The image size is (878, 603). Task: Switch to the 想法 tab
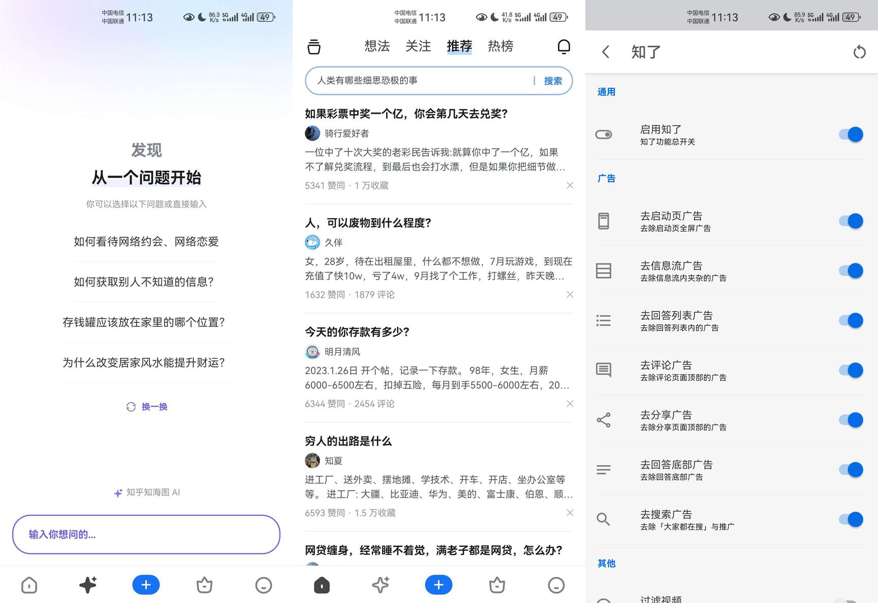point(377,46)
